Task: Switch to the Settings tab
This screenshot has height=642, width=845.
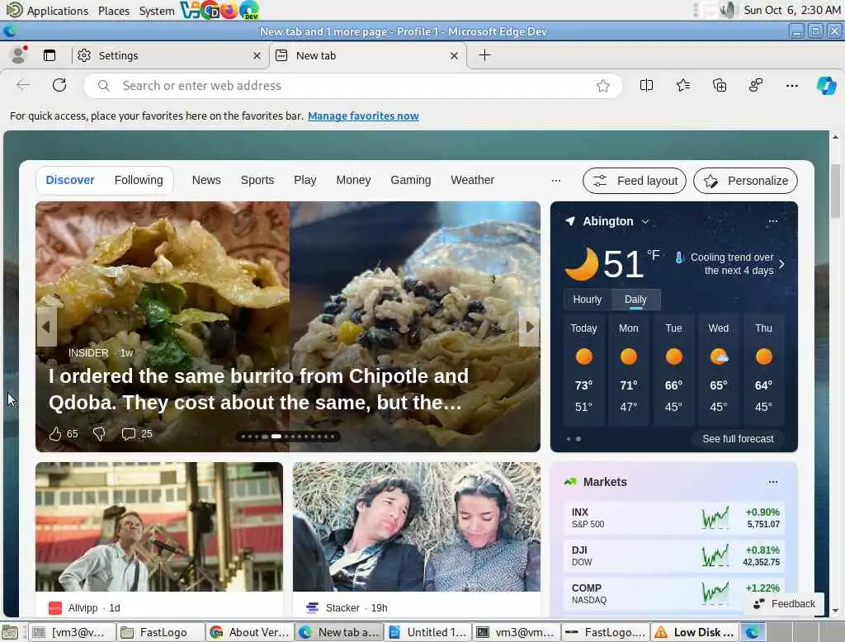Action: click(x=169, y=55)
